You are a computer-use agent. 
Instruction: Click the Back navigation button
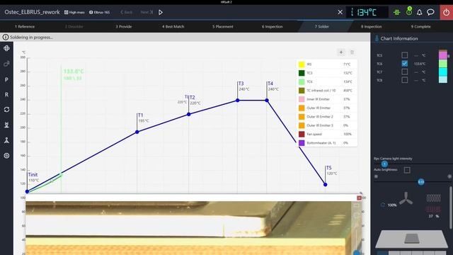click(x=127, y=12)
